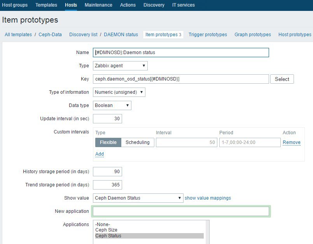Open the Graph prototypes tab
This screenshot has width=313, height=244.
[x=253, y=35]
